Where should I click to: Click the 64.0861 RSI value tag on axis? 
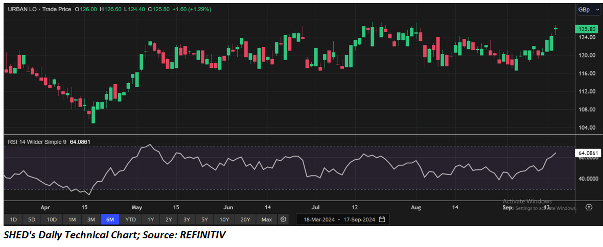pos(587,153)
